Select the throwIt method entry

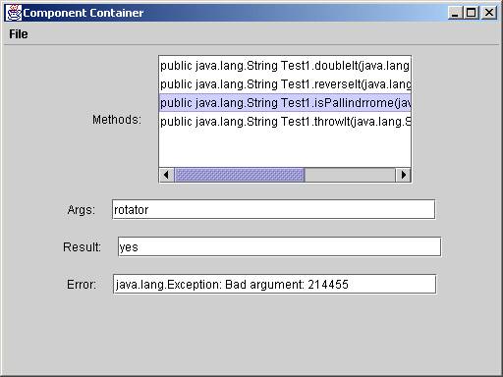point(285,122)
